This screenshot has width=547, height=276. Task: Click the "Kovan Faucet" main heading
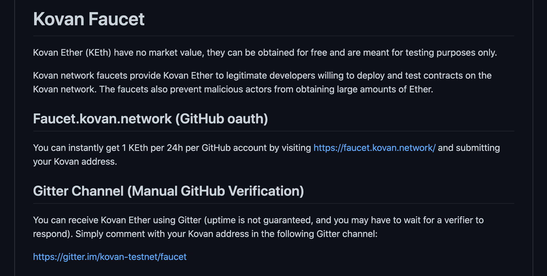89,19
